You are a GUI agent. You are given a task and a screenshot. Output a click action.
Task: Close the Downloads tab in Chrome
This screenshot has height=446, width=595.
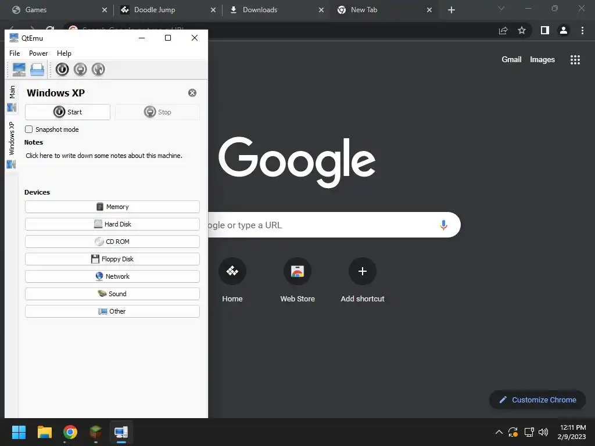coord(321,10)
